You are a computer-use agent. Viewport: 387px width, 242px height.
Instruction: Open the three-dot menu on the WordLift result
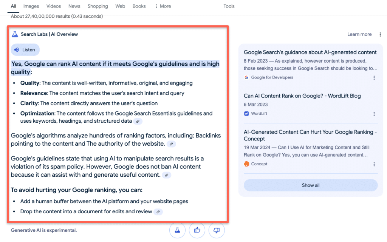pos(374,114)
